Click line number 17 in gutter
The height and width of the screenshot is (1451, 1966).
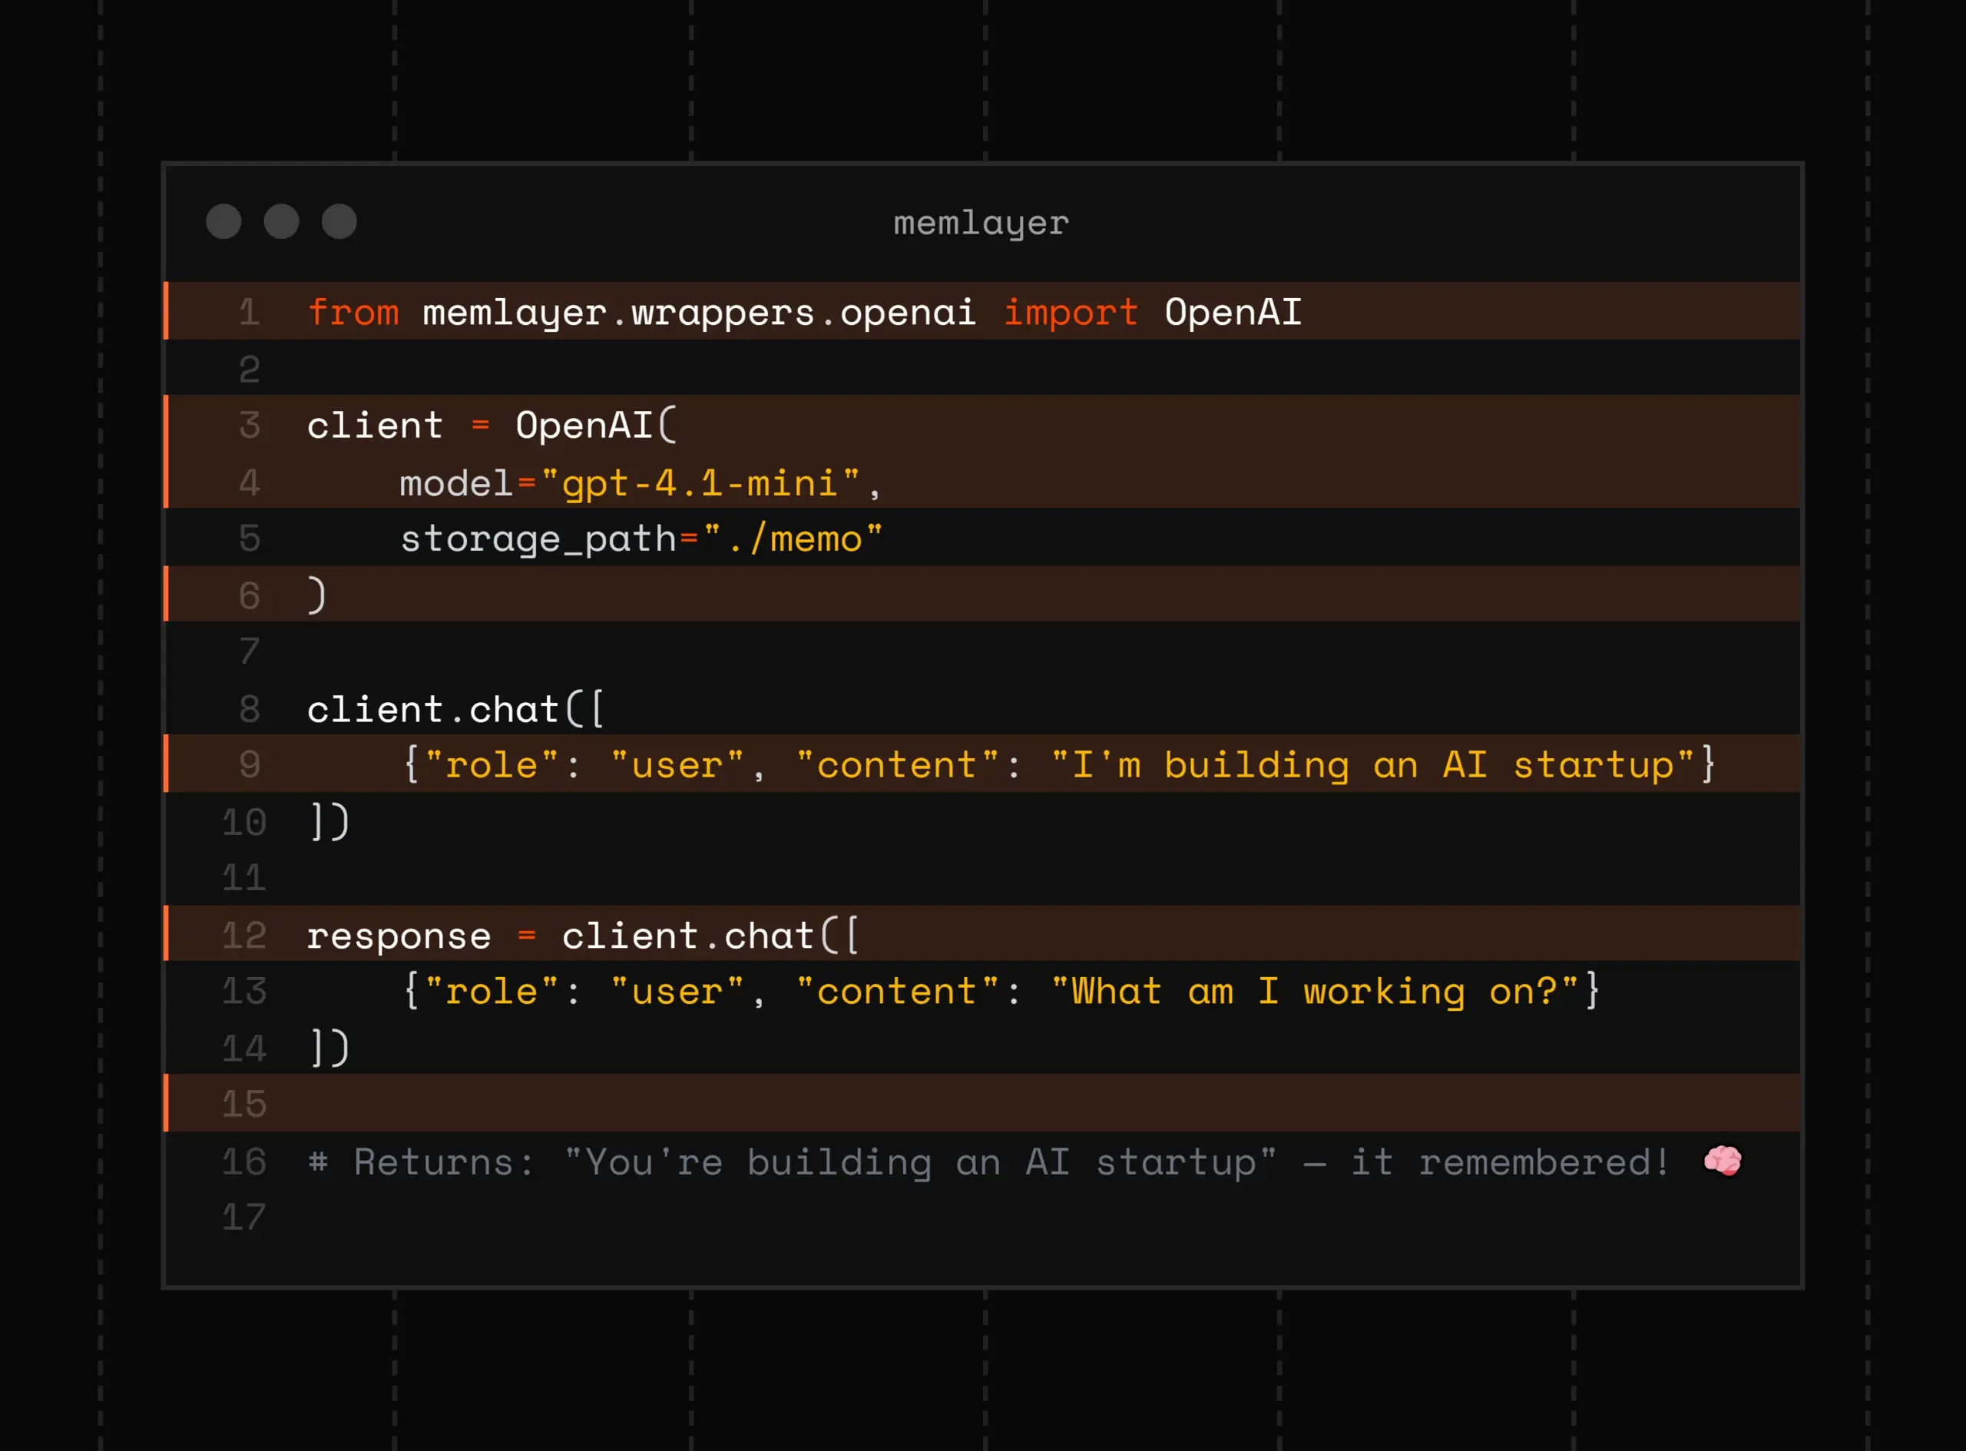[x=243, y=1217]
